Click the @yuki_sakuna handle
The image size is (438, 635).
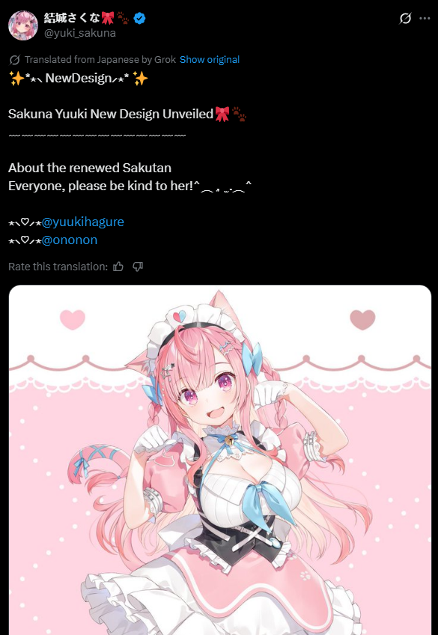point(80,33)
